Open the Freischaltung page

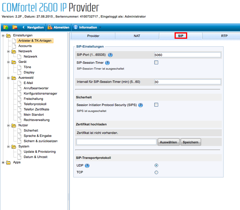click(x=33, y=99)
